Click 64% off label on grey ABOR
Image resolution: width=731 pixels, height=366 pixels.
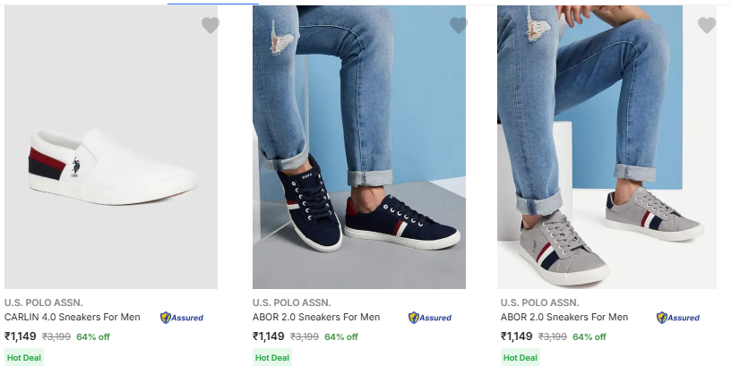point(589,337)
